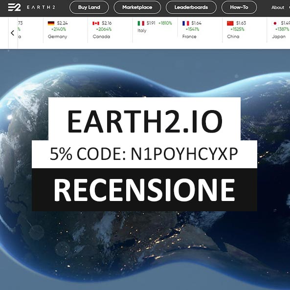Click the France flag icon
Viewport: 290px width, 290px height.
[186, 23]
